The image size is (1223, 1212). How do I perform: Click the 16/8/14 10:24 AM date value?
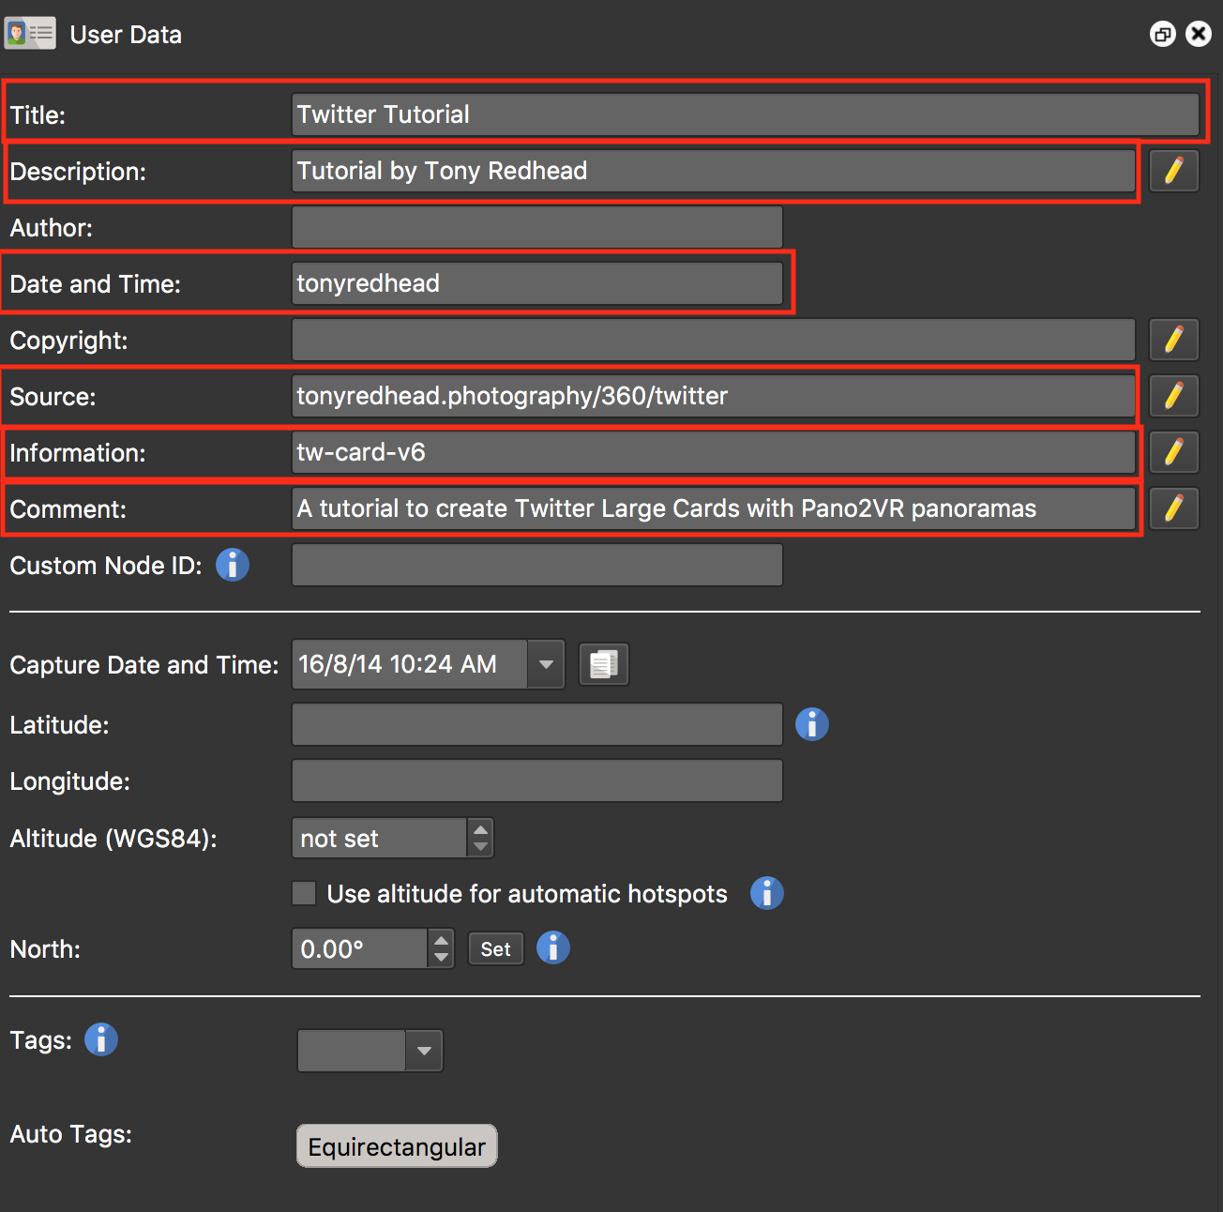pyautogui.click(x=410, y=664)
